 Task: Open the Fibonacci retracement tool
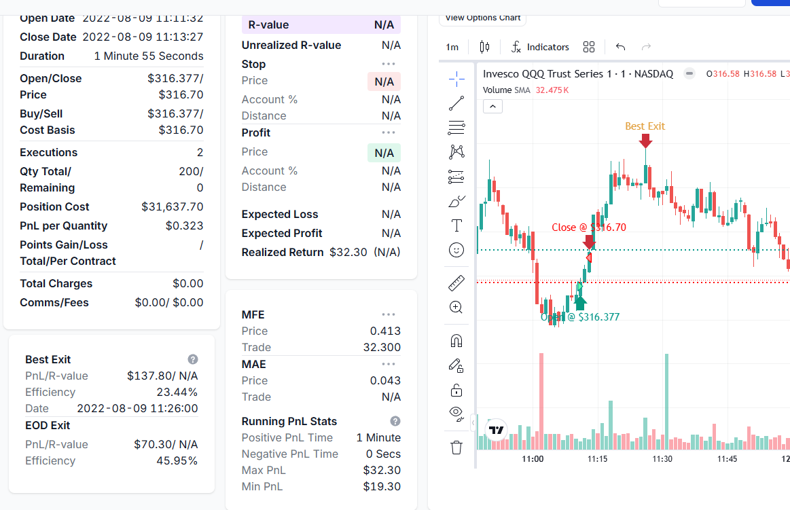[x=456, y=128]
